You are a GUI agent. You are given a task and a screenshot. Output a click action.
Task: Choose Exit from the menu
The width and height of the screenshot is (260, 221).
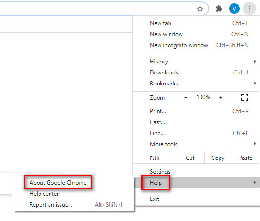(197, 199)
